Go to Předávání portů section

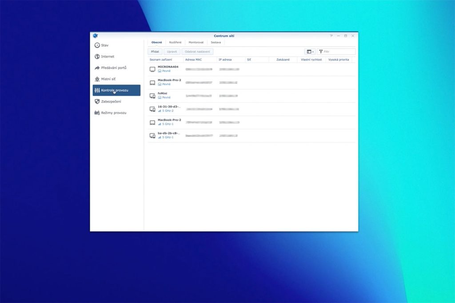(111, 68)
